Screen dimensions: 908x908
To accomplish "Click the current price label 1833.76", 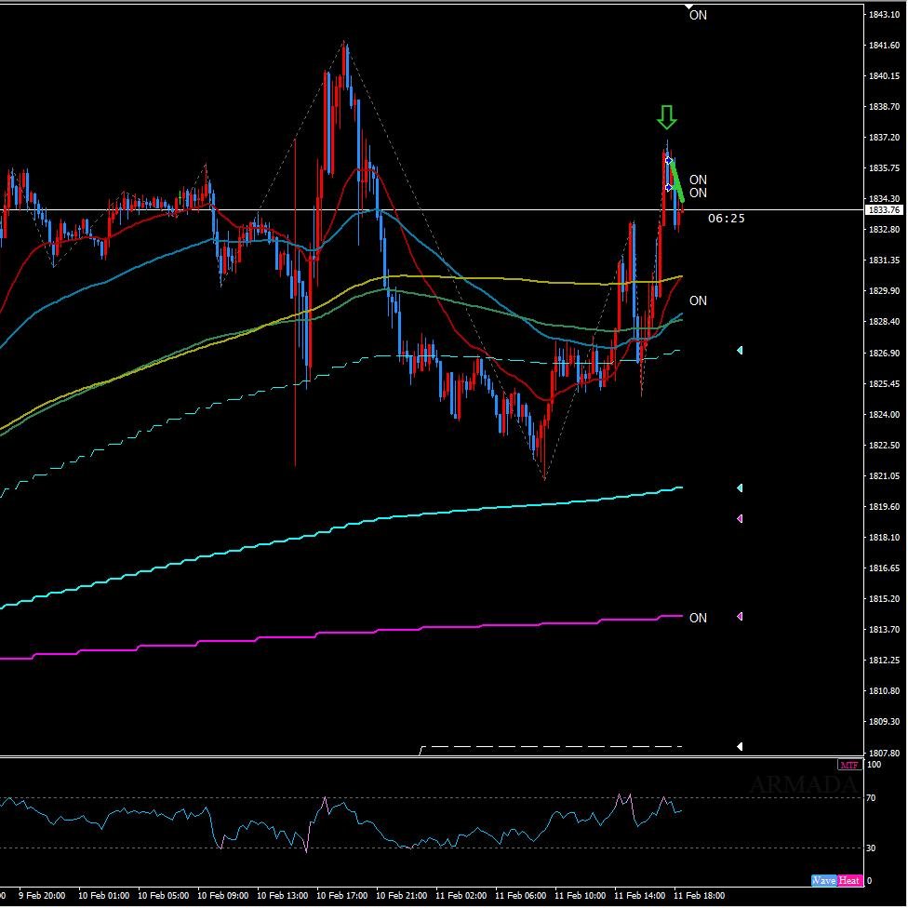I will pyautogui.click(x=884, y=210).
